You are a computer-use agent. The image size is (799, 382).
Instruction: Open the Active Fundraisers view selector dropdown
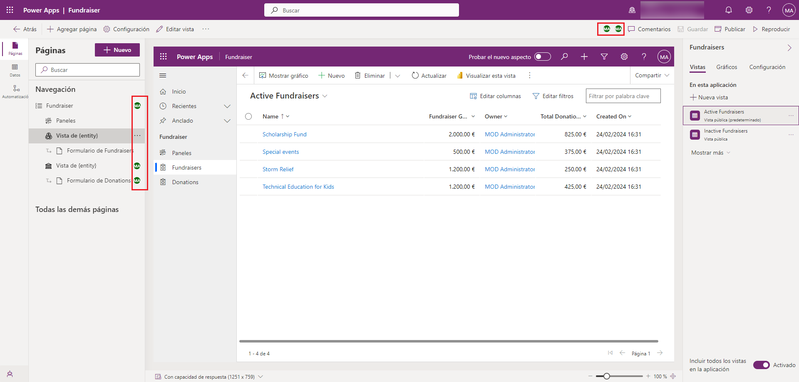click(325, 96)
